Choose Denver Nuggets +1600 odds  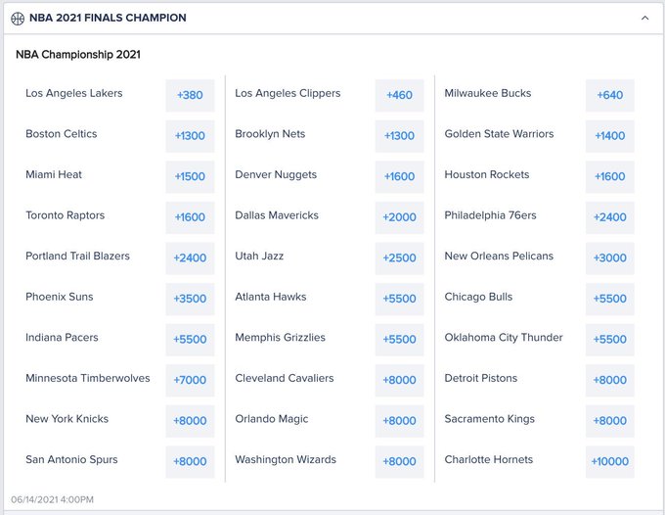(x=400, y=176)
